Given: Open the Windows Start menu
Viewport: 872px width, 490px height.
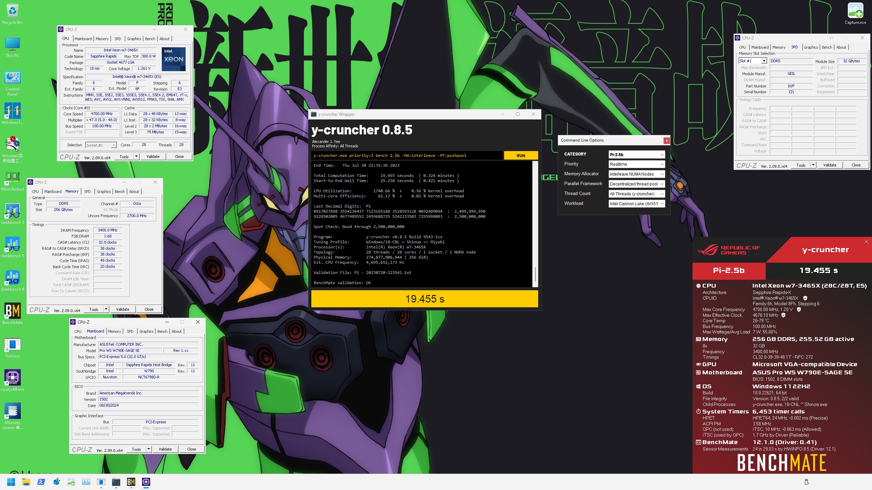Looking at the screenshot, I should (11, 482).
